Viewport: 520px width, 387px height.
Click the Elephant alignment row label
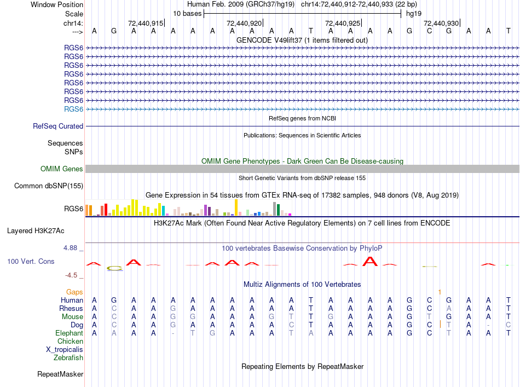[70, 333]
